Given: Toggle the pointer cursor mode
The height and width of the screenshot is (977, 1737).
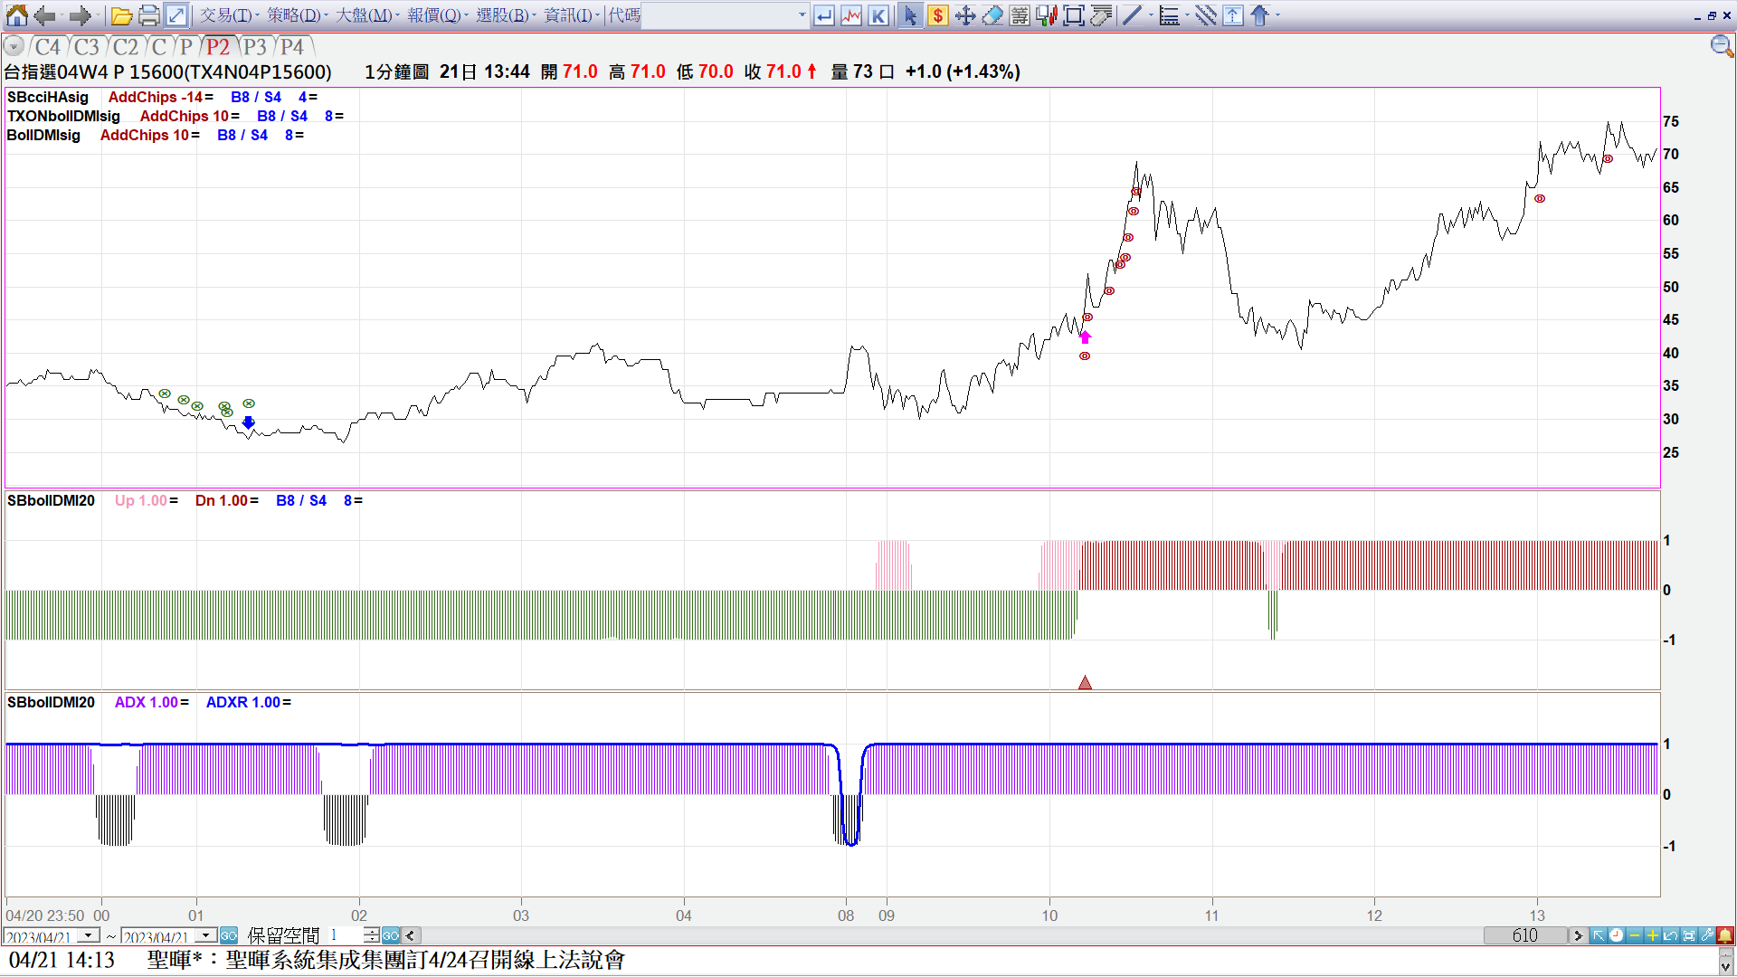Looking at the screenshot, I should click(x=910, y=15).
